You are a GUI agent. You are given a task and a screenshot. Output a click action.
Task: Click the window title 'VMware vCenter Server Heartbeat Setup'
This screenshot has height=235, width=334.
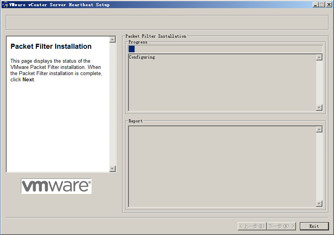(x=59, y=5)
